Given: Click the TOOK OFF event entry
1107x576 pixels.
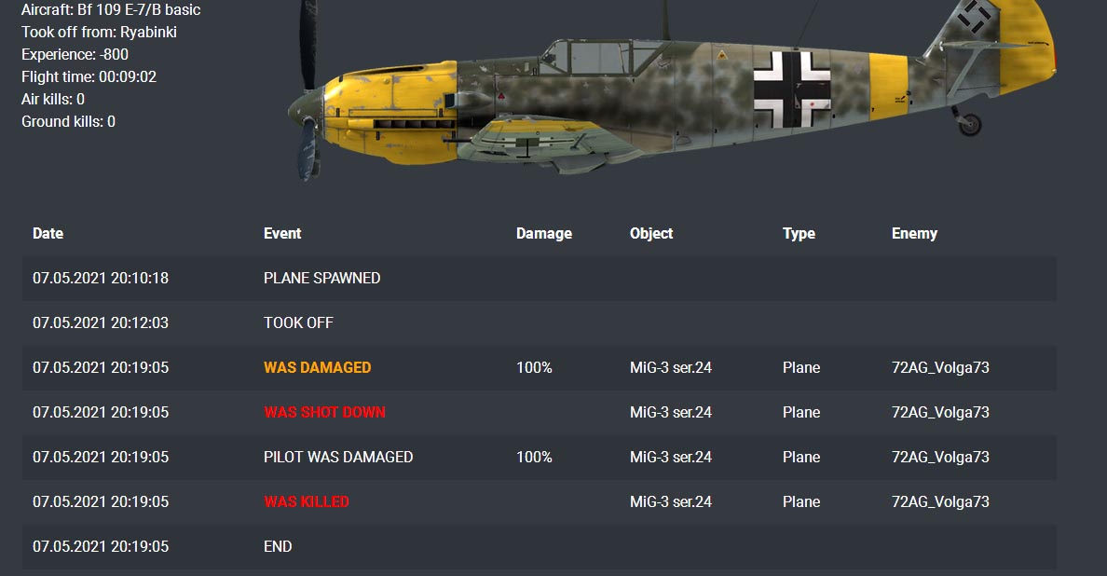Looking at the screenshot, I should coord(298,322).
